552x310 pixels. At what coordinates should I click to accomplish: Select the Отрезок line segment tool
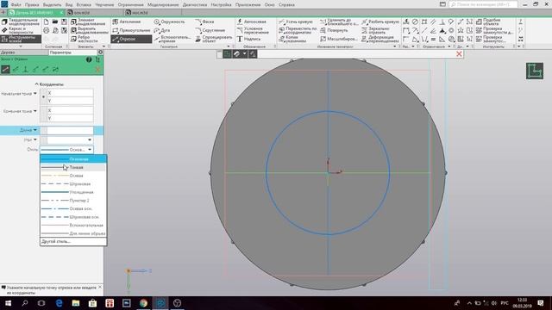click(131, 39)
